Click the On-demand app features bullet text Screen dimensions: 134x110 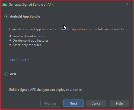click(30, 41)
